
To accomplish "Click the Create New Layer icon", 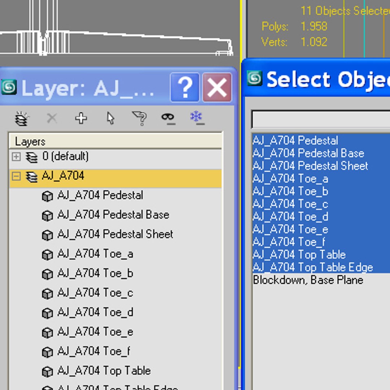I will (21, 118).
